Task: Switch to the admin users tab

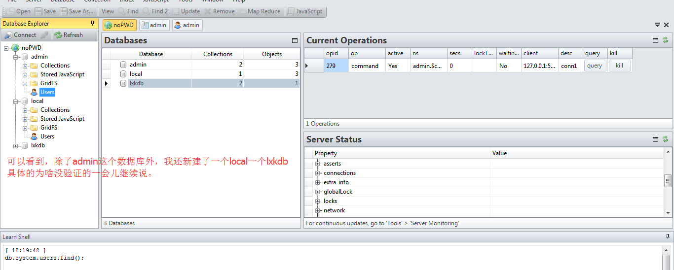Action: pyautogui.click(x=187, y=25)
